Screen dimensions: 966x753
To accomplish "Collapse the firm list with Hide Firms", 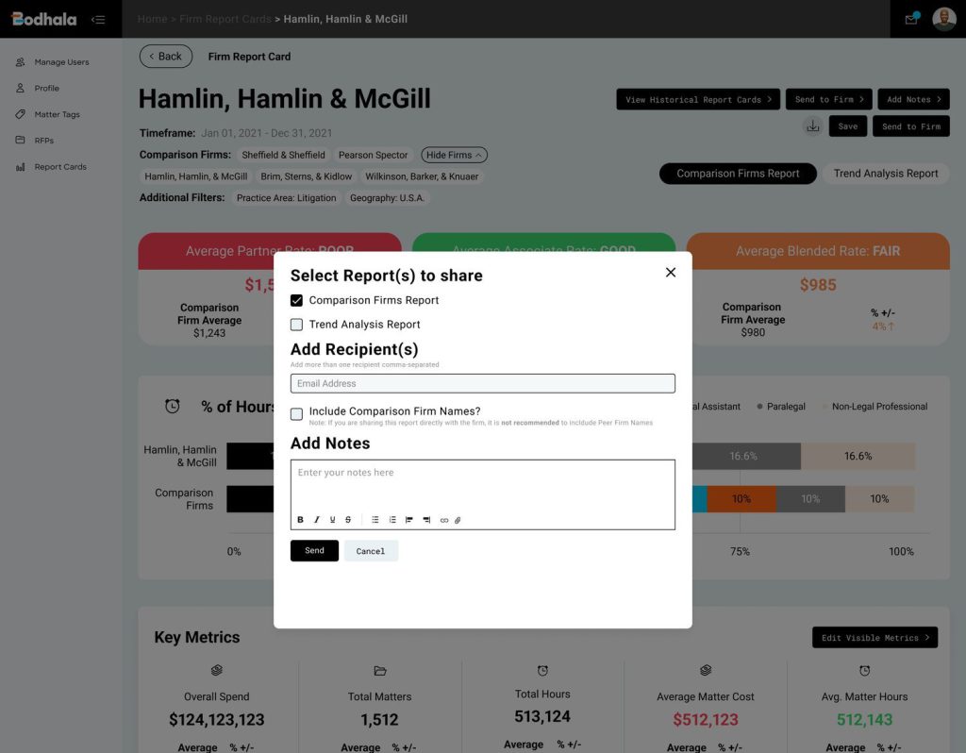I will click(454, 156).
